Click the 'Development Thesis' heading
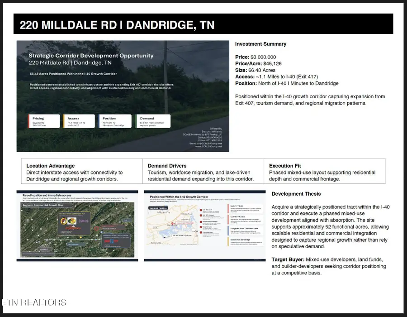The image size is (407, 317). tap(296, 194)
